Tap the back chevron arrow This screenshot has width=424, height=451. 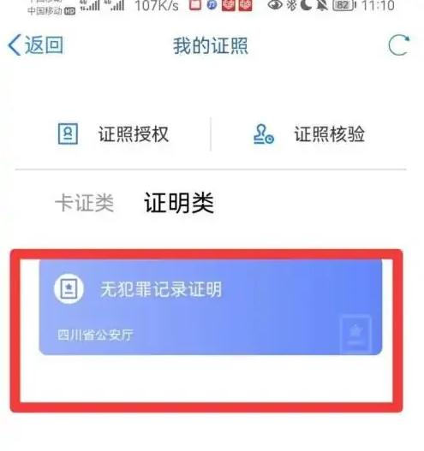pos(15,45)
